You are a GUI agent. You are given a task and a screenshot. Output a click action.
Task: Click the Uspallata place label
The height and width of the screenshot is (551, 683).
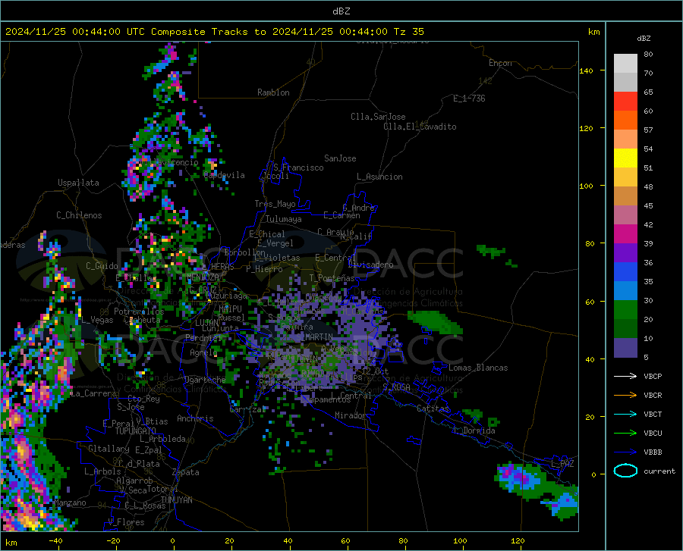[78, 183]
